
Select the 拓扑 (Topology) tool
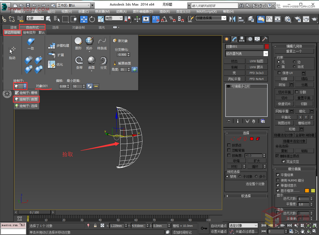pyautogui.click(x=89, y=41)
